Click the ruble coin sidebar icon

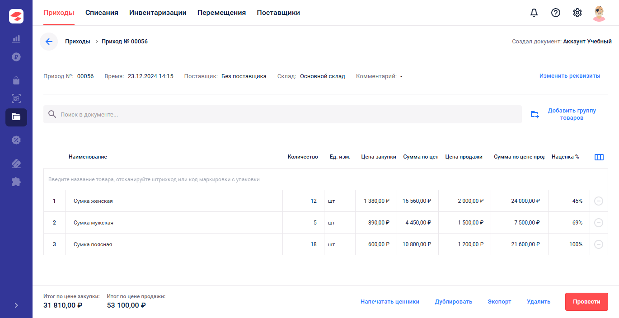click(16, 57)
